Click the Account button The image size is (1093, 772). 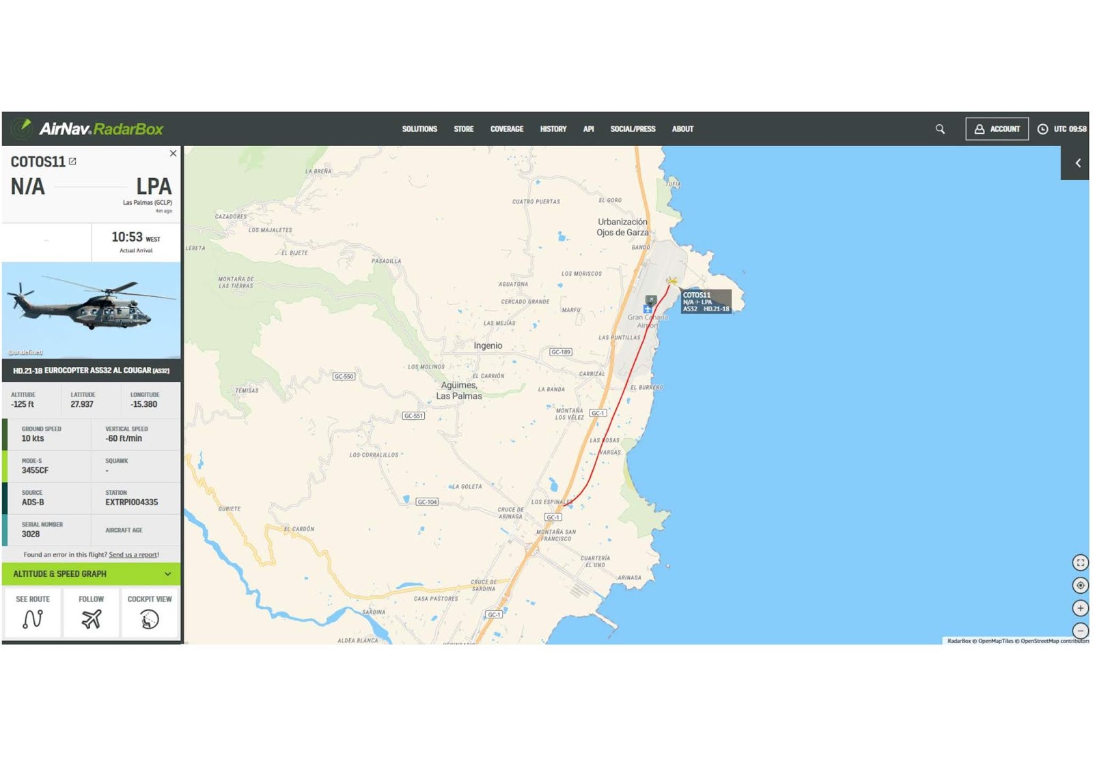pyautogui.click(x=997, y=129)
